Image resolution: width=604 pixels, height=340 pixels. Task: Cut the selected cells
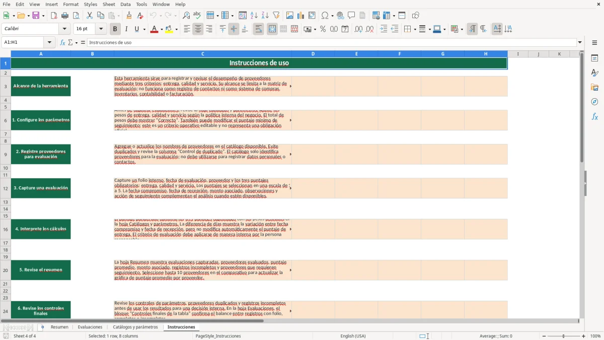(x=90, y=16)
